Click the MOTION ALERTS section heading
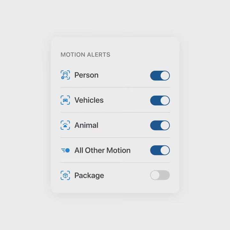The image size is (230, 230). [85, 55]
